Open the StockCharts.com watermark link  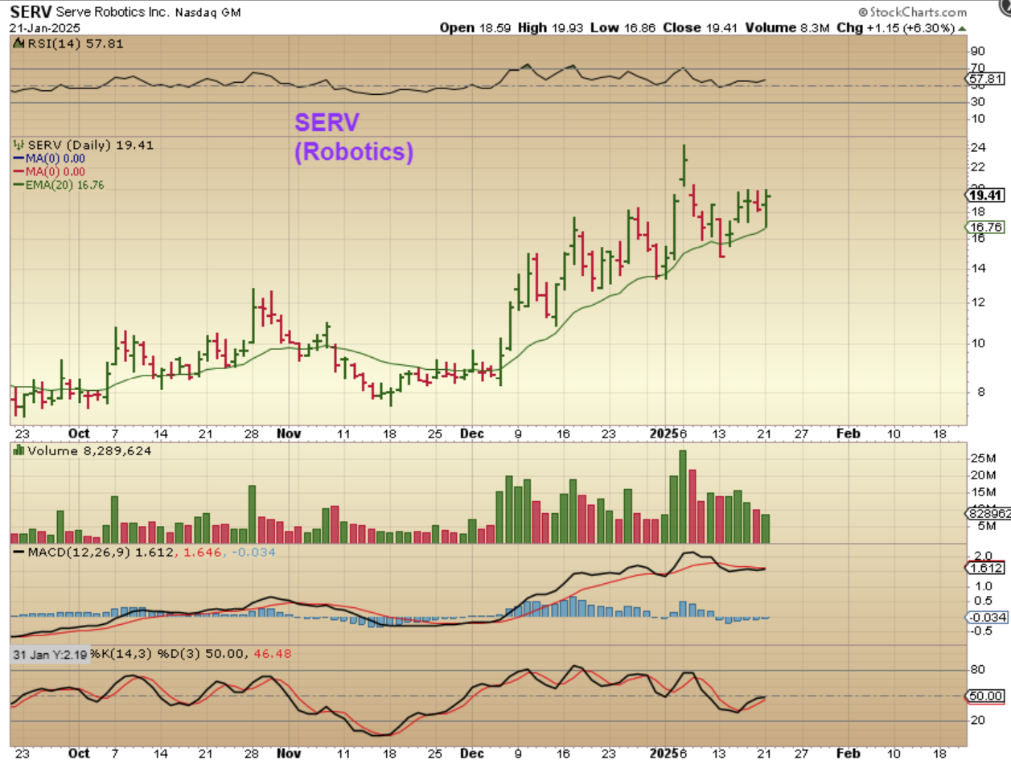coord(917,12)
